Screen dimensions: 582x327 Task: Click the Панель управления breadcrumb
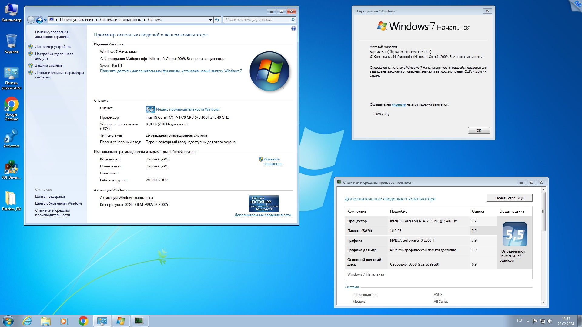(x=76, y=20)
